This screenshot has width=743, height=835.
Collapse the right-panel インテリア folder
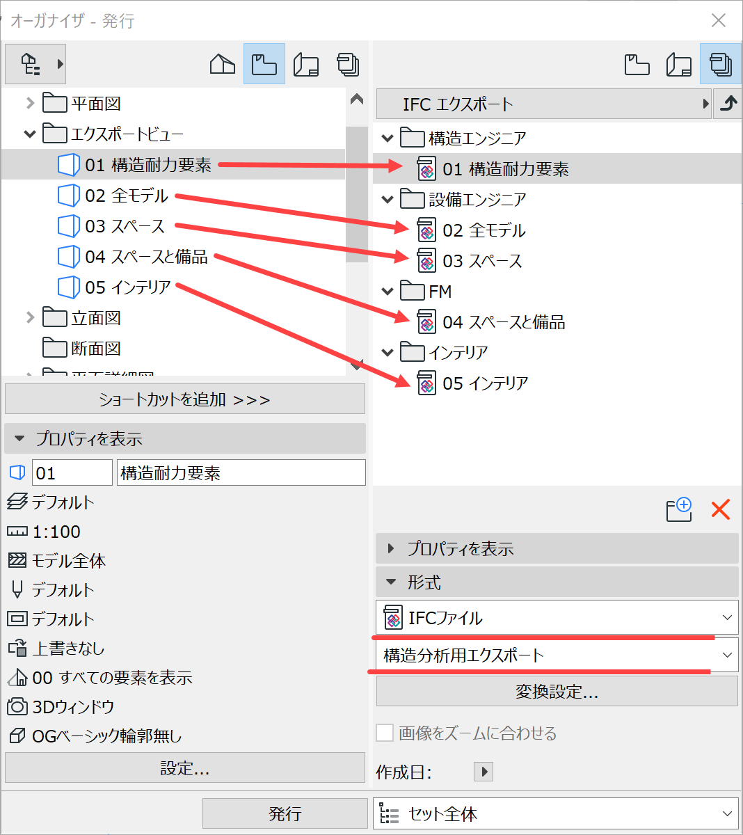[388, 353]
